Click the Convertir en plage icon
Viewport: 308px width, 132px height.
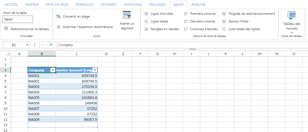click(x=59, y=16)
